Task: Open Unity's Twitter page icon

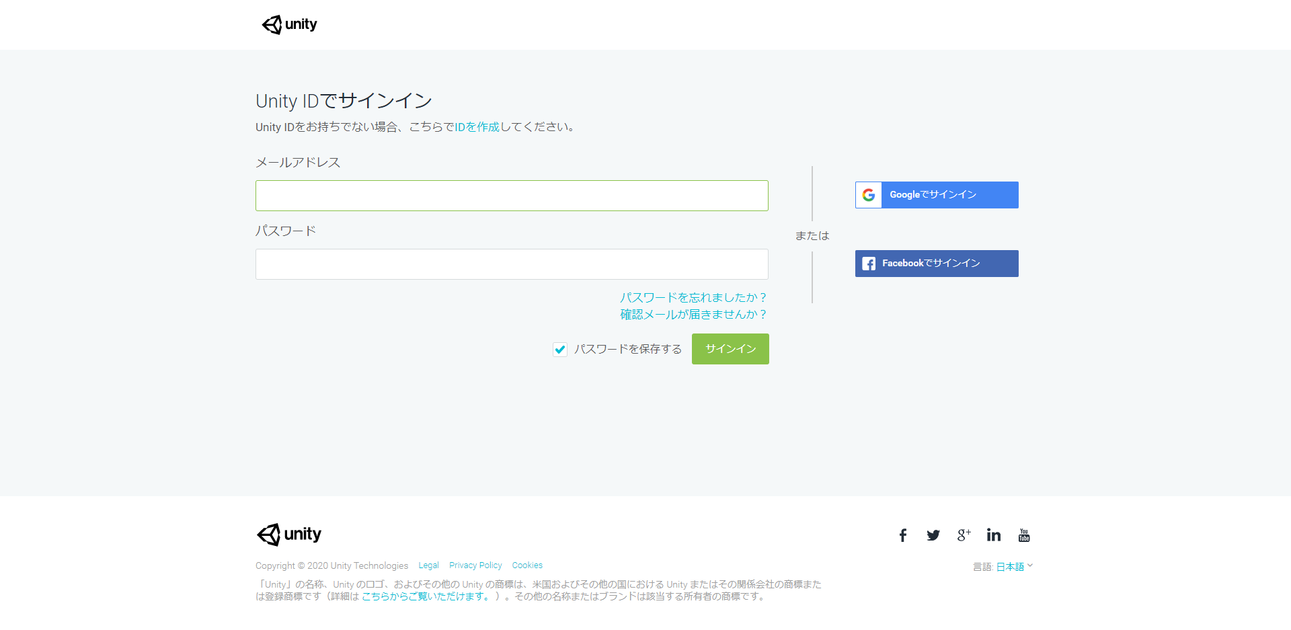Action: tap(933, 535)
